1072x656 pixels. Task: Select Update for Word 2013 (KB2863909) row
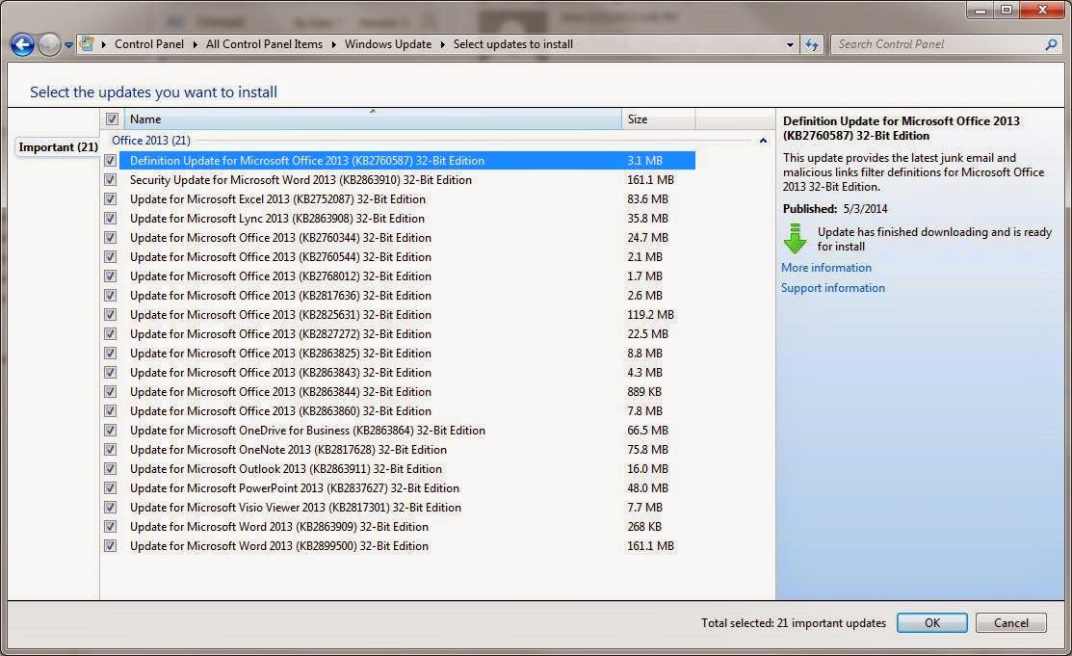tap(407, 527)
